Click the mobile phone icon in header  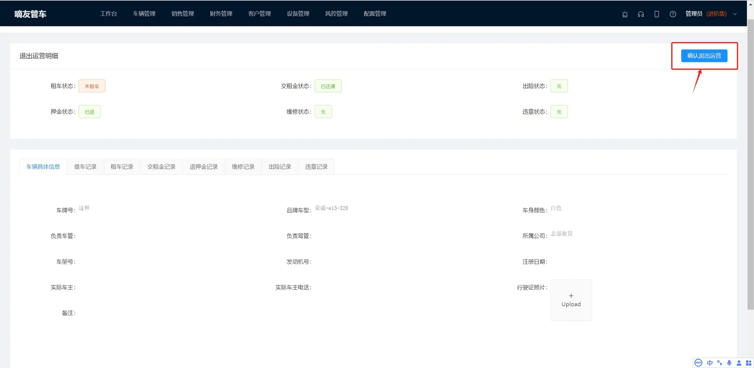656,14
